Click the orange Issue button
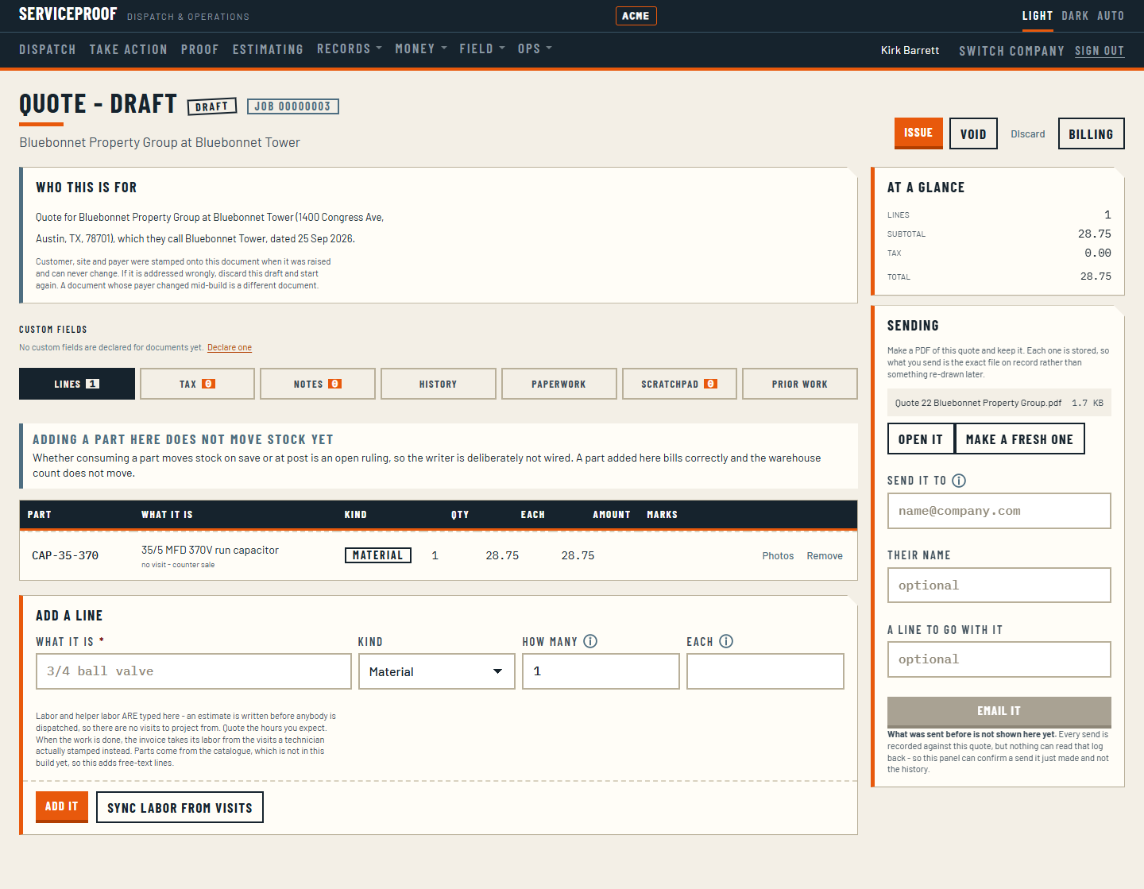This screenshot has width=1144, height=889. (x=918, y=133)
